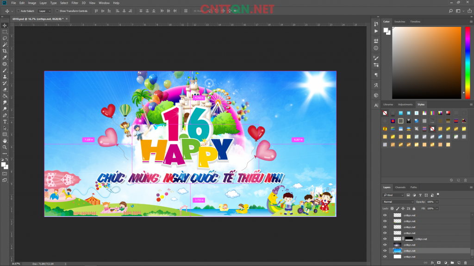Select the Brush tool
474x266 pixels.
tap(5, 70)
